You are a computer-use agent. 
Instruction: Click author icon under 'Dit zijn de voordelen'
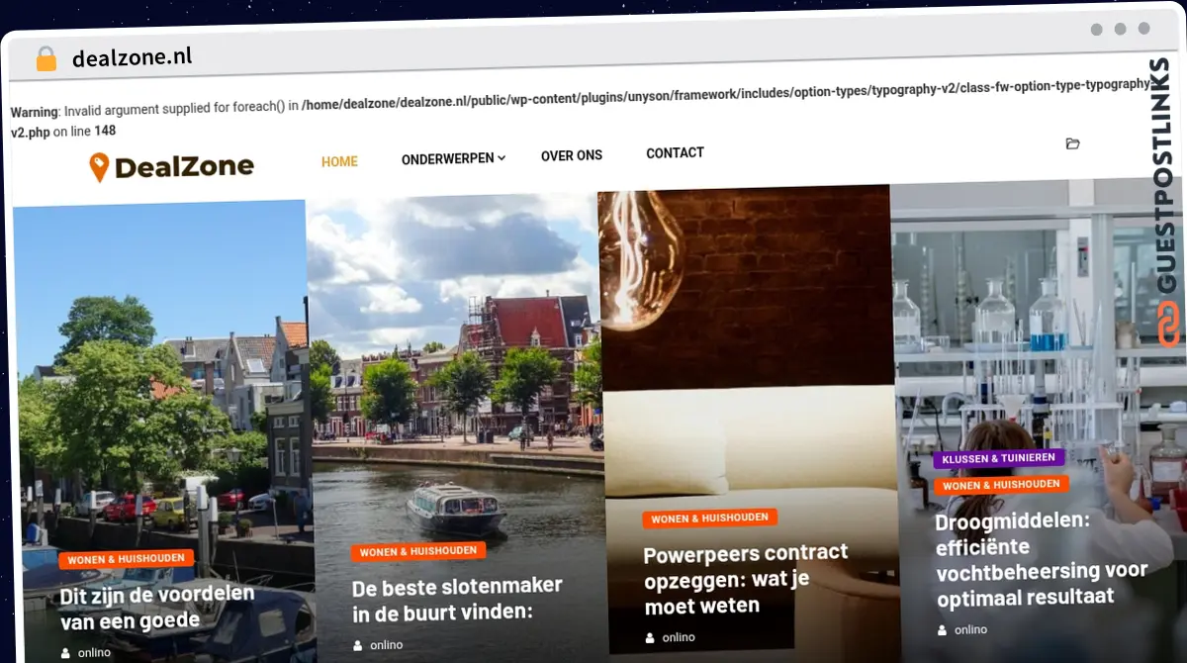coord(65,653)
